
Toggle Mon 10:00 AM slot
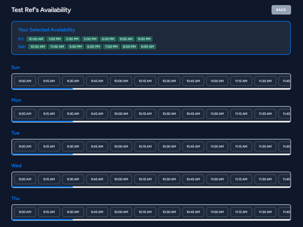pos(121,114)
